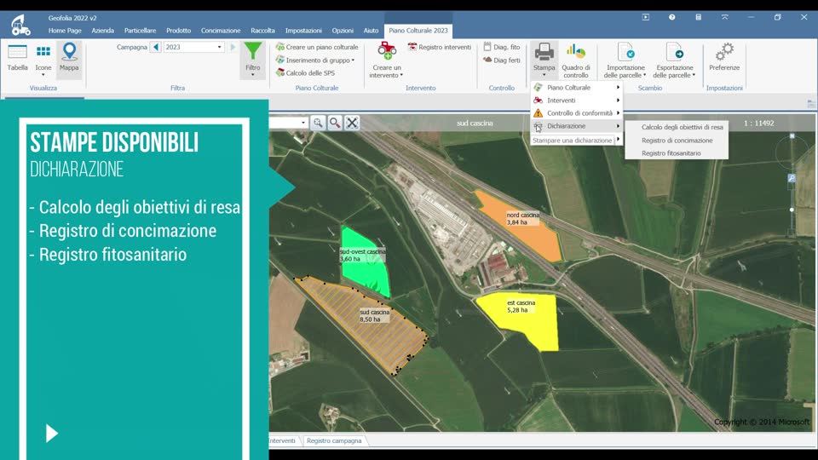Click the title bar calculator icon
Image resolution: width=818 pixels, height=460 pixels.
[x=698, y=17]
